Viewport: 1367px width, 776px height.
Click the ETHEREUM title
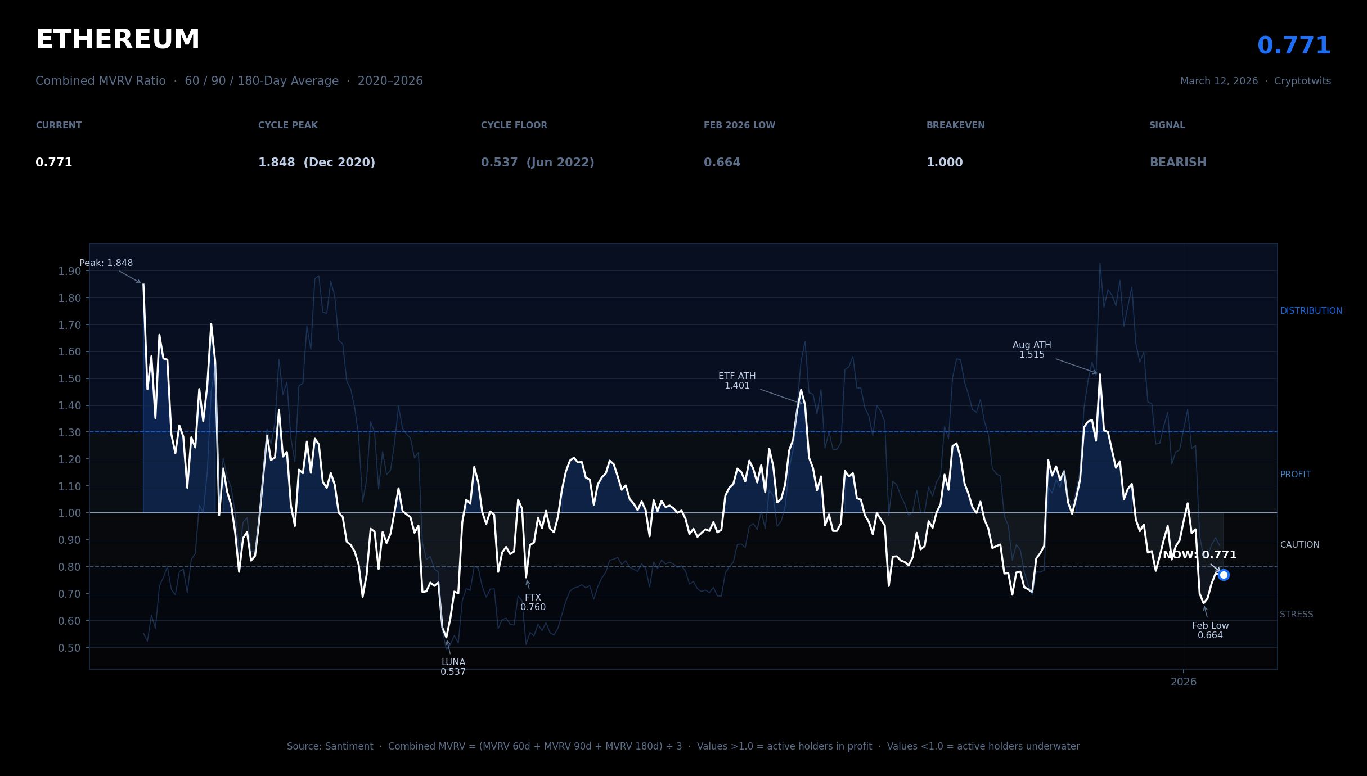[x=118, y=40]
